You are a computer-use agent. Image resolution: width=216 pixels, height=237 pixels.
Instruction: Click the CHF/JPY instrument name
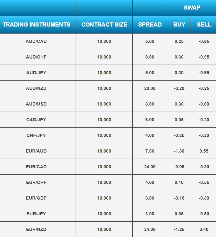pyautogui.click(x=36, y=135)
